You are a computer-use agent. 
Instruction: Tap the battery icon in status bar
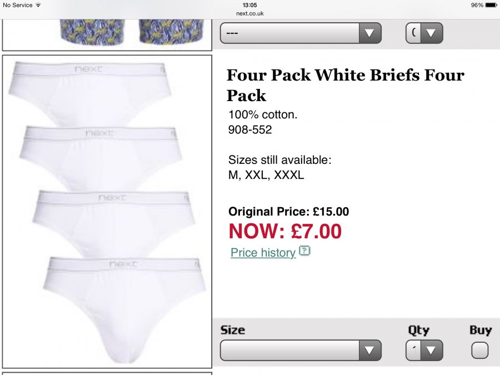tap(491, 5)
